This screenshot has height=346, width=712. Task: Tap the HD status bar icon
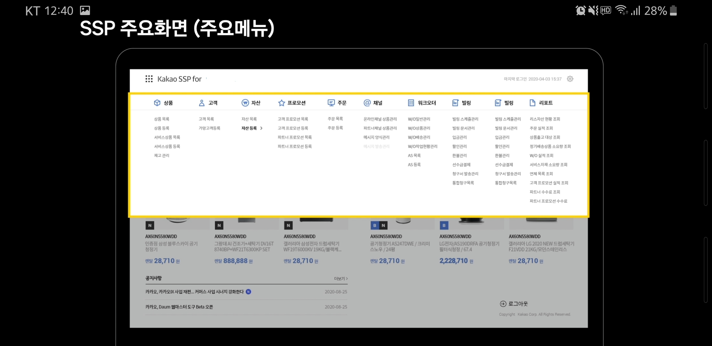(606, 11)
